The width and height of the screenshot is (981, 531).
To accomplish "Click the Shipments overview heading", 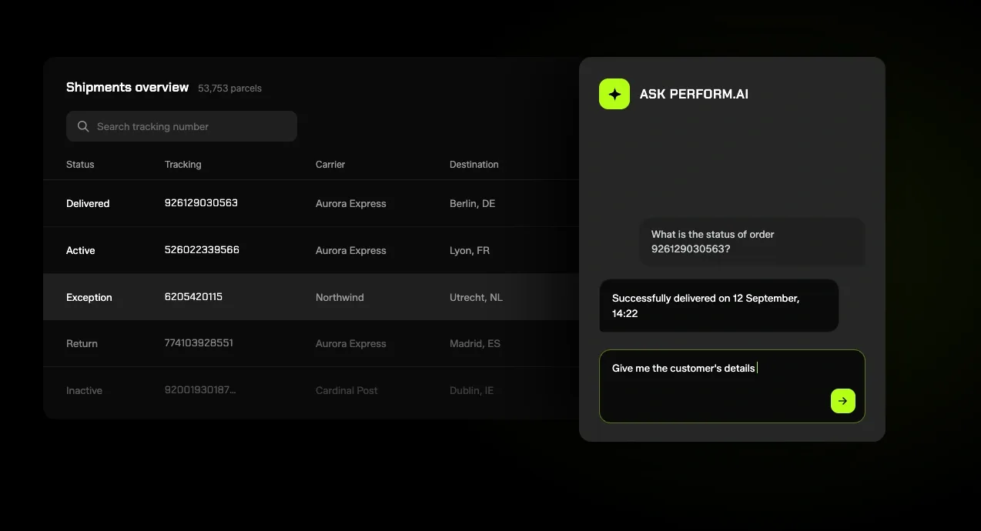I will [127, 88].
